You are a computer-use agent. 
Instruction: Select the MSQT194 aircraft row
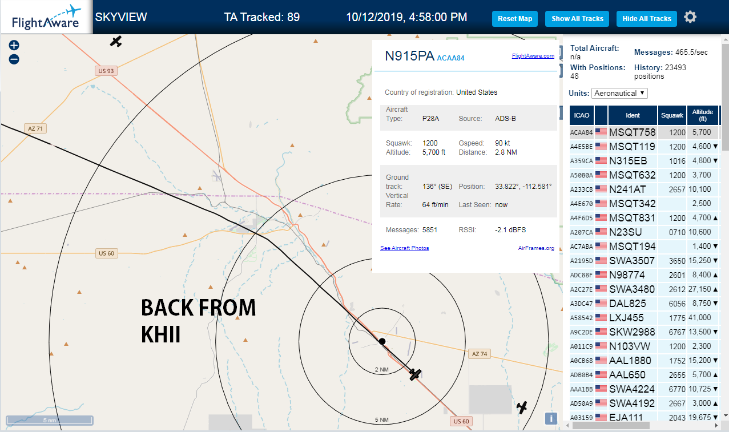tap(645, 246)
